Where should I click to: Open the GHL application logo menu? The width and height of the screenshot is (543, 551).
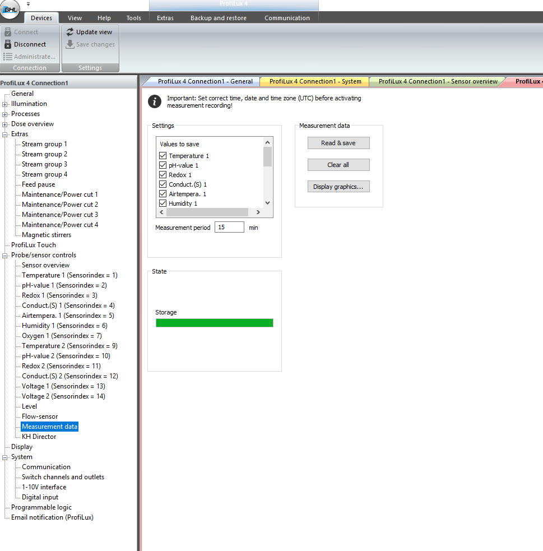pyautogui.click(x=10, y=9)
